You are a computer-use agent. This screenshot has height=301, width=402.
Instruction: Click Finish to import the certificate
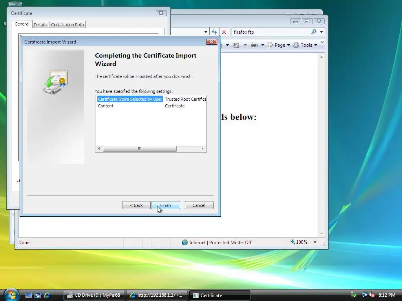tap(166, 205)
